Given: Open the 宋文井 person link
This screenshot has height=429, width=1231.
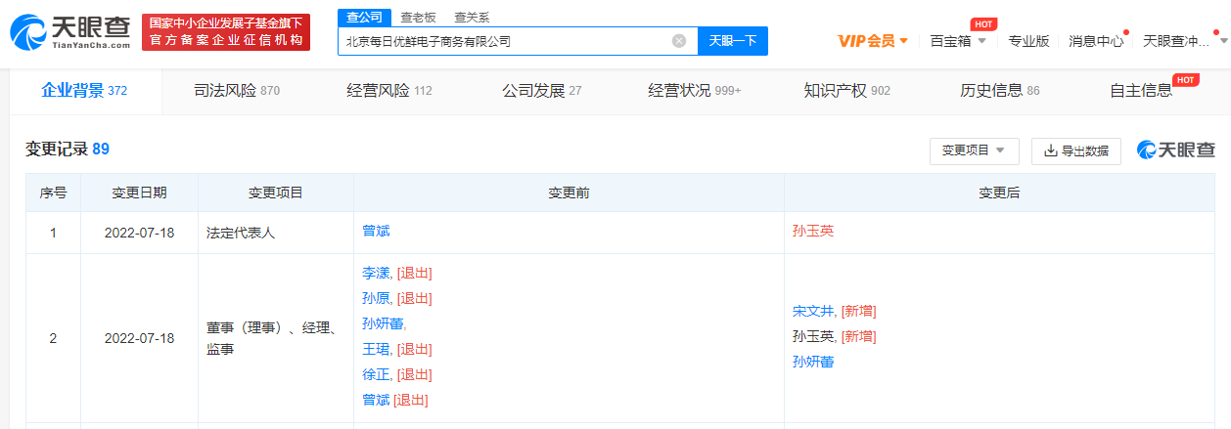Looking at the screenshot, I should 814,311.
